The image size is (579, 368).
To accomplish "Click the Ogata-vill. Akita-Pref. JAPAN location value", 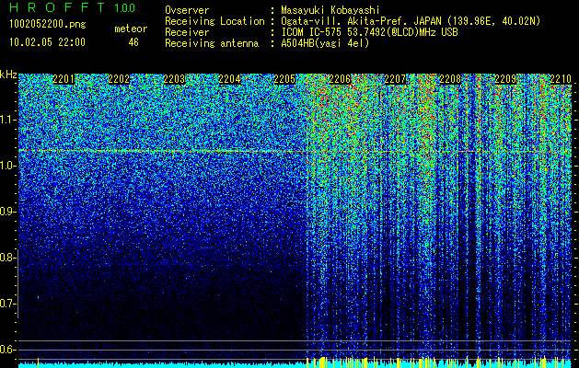I will (411, 21).
